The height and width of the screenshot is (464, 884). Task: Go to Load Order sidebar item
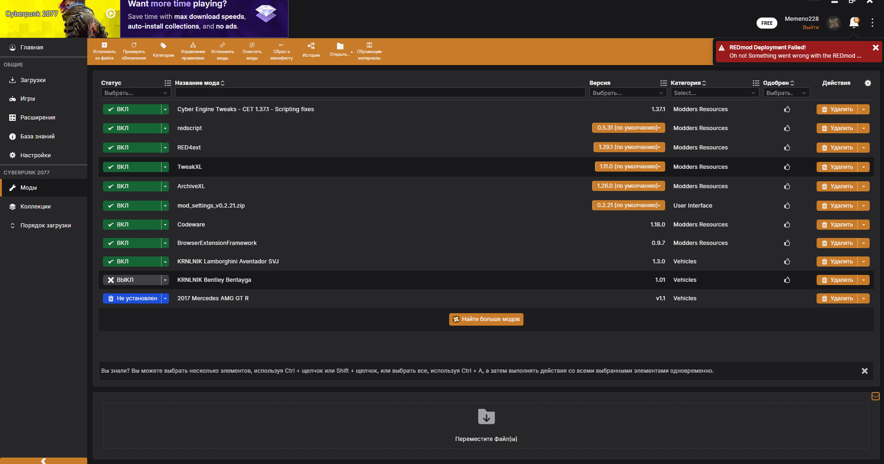pyautogui.click(x=45, y=226)
